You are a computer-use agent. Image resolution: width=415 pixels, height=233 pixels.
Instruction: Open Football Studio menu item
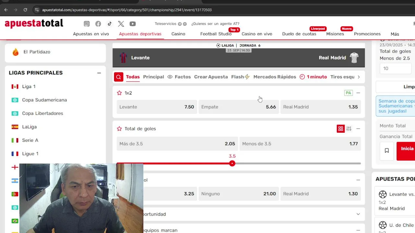coord(216,34)
